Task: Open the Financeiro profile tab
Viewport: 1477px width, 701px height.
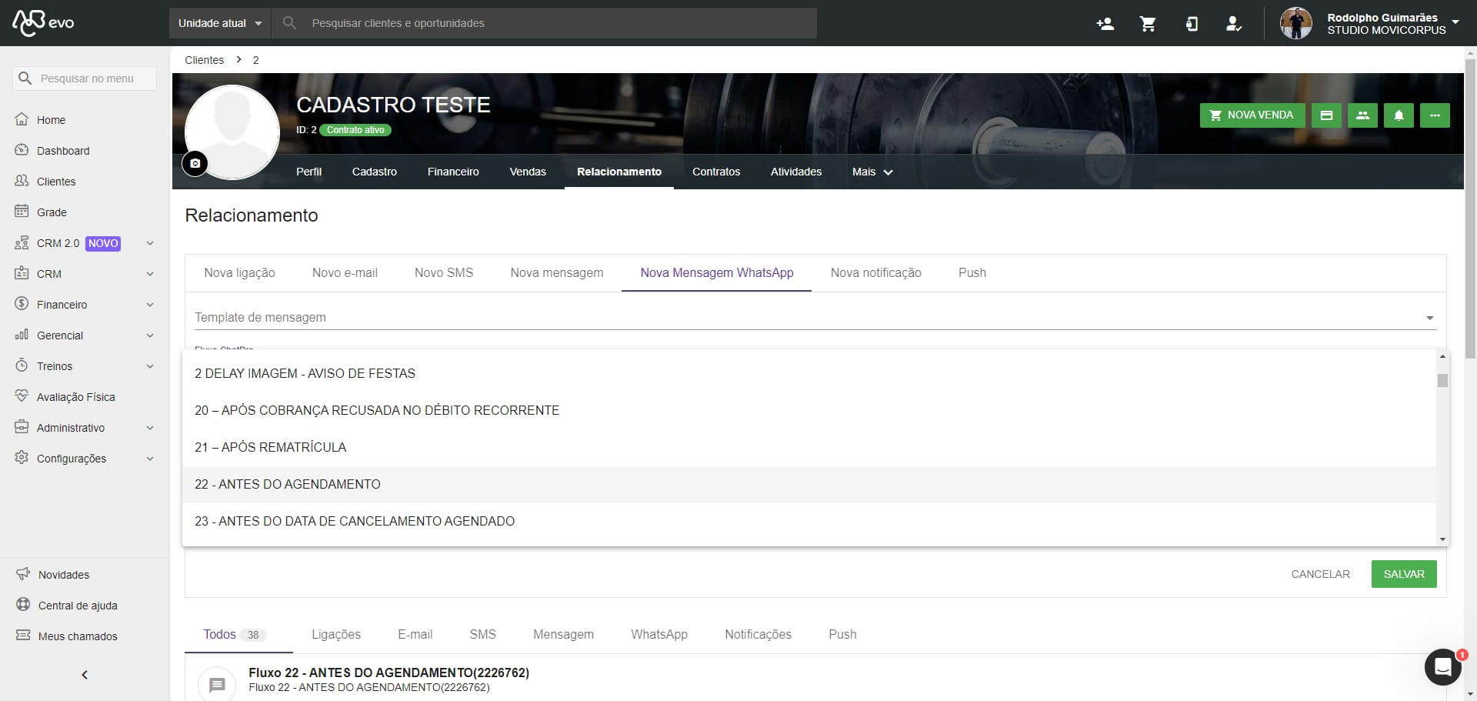Action: pos(453,172)
